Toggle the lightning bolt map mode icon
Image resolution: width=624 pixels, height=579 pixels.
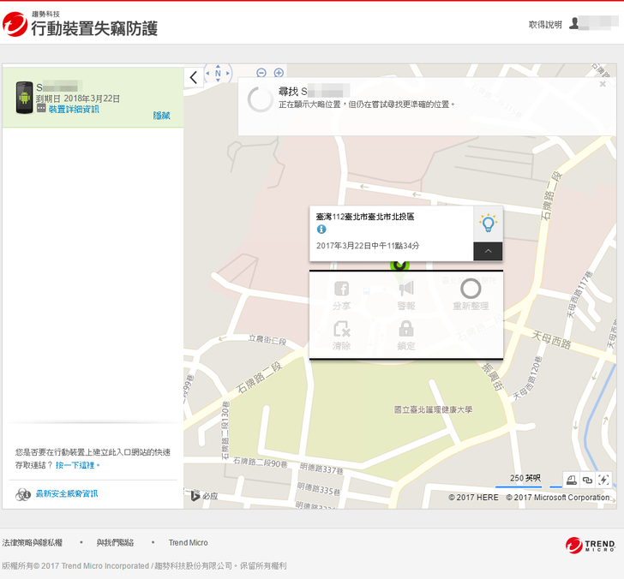tap(603, 480)
